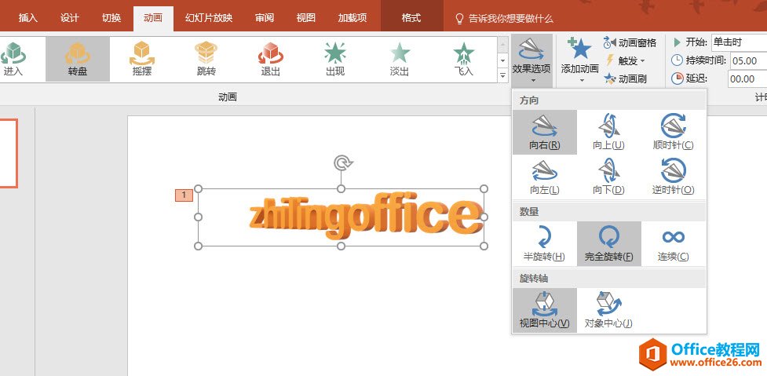Select the 飞入 (Fly In) animation
The image size is (767, 376).
(x=464, y=59)
